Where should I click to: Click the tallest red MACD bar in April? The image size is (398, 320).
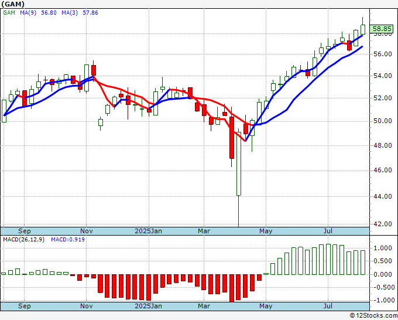232,288
